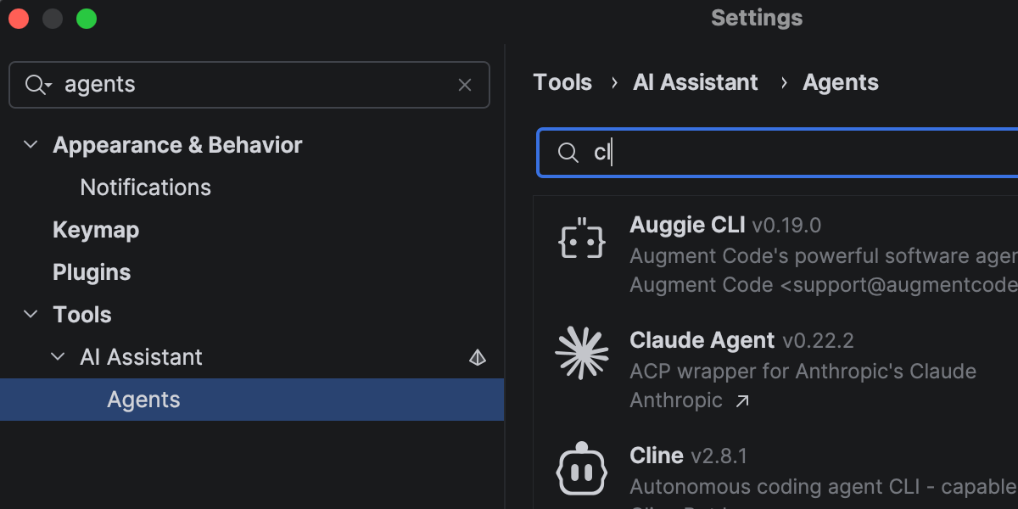This screenshot has width=1018, height=509.
Task: Click the Claude Agent starburst icon
Action: (x=581, y=352)
